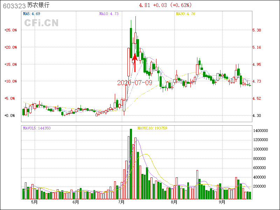The width and height of the screenshot is (280, 210).
Task: Click the 4.81 +0.03 (+0.63%) price quote
Action: pyautogui.click(x=168, y=5)
